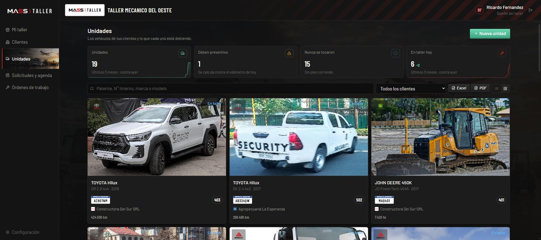The image size is (541, 240).
Task: Click internal number badge 403
Action: [x=217, y=200]
